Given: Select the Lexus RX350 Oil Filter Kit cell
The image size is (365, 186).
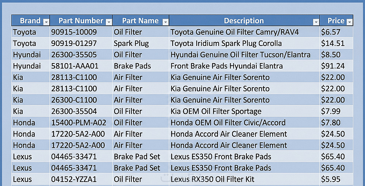Looking at the screenshot, I should tap(212, 179).
